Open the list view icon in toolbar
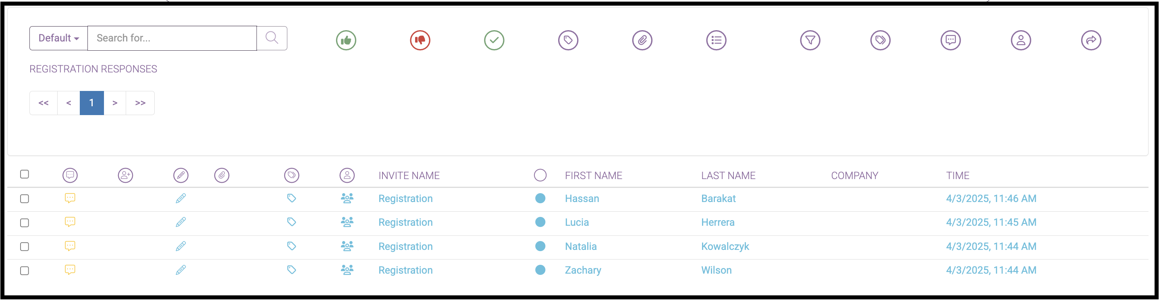Viewport: 1159px width, 301px height. (x=716, y=40)
